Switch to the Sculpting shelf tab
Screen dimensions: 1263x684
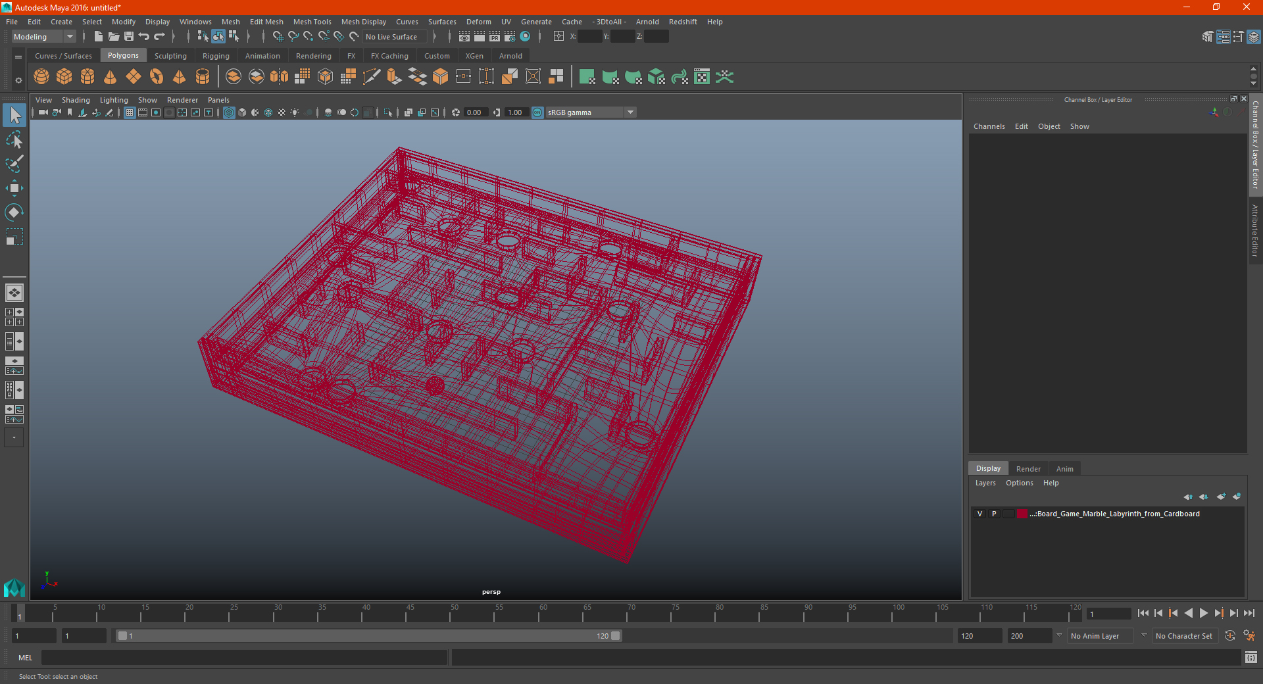pyautogui.click(x=170, y=56)
